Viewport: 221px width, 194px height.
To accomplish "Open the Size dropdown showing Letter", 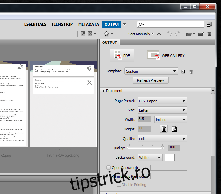I will coord(162,110).
